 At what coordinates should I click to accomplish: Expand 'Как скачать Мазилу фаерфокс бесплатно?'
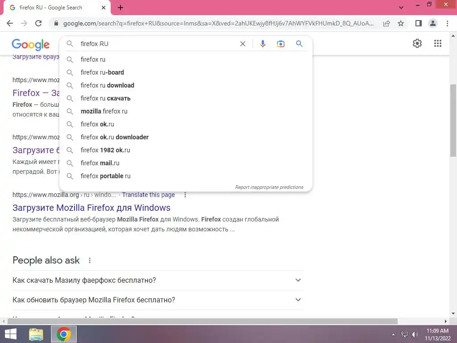[158, 280]
